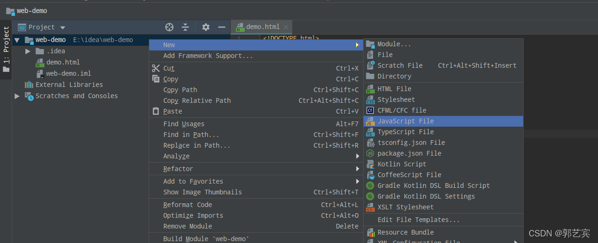Click the Kotlin Script icon
This screenshot has height=243, width=598.
[x=370, y=164]
